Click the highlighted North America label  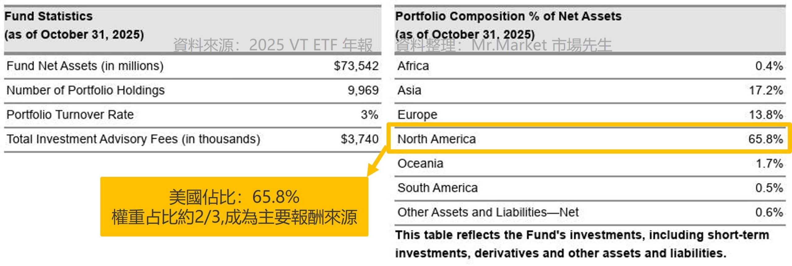click(x=436, y=139)
